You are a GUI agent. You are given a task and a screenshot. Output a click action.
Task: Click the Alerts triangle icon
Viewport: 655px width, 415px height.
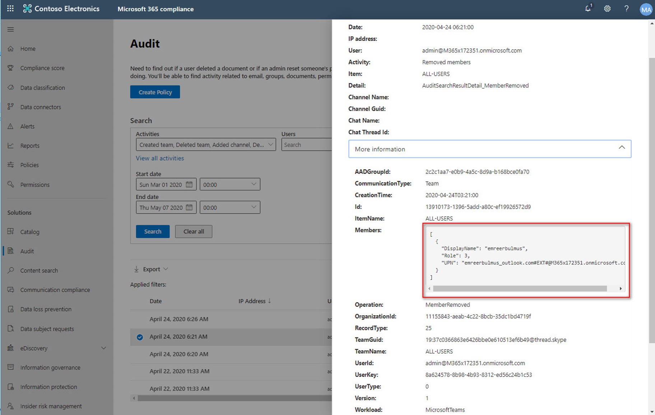tap(10, 126)
